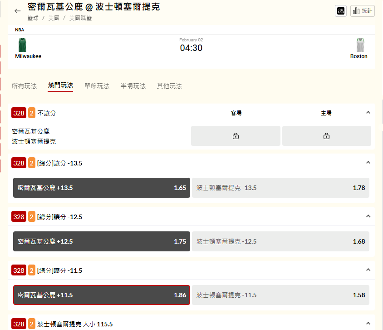Switch to the 所有玩法 tab
383x330 pixels.
coord(24,86)
